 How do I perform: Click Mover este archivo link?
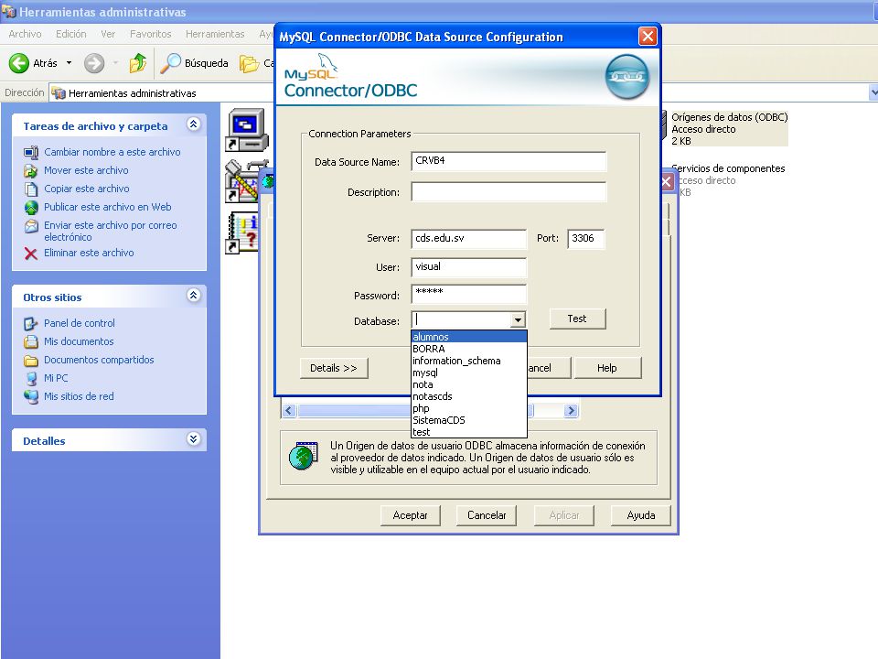click(86, 170)
